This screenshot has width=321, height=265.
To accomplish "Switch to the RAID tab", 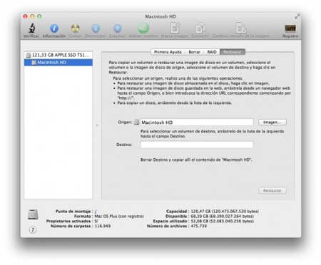I will (212, 52).
